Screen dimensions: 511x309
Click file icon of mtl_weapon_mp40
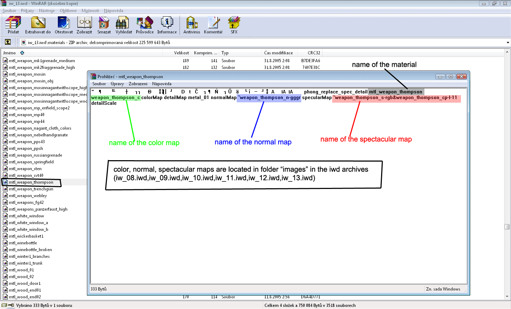click(5, 115)
